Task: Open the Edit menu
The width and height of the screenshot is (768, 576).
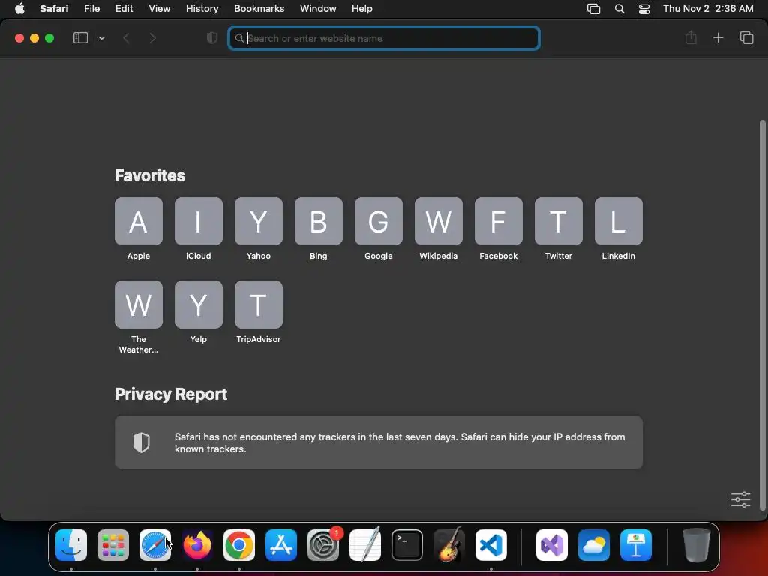Action: coord(124,9)
